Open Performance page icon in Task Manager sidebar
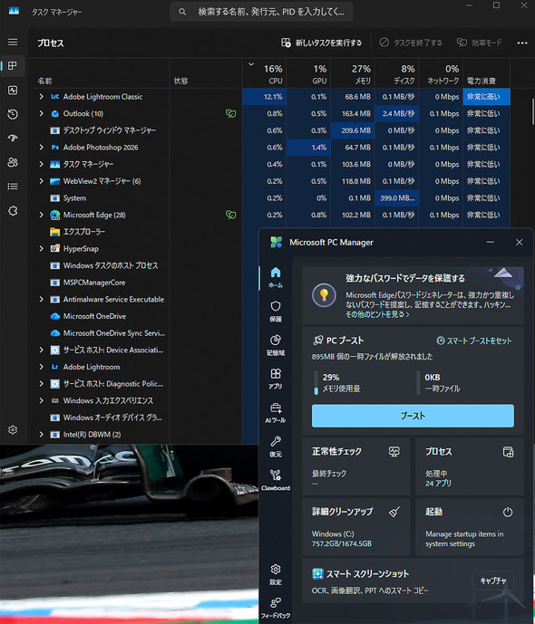This screenshot has height=624, width=535. [x=13, y=91]
